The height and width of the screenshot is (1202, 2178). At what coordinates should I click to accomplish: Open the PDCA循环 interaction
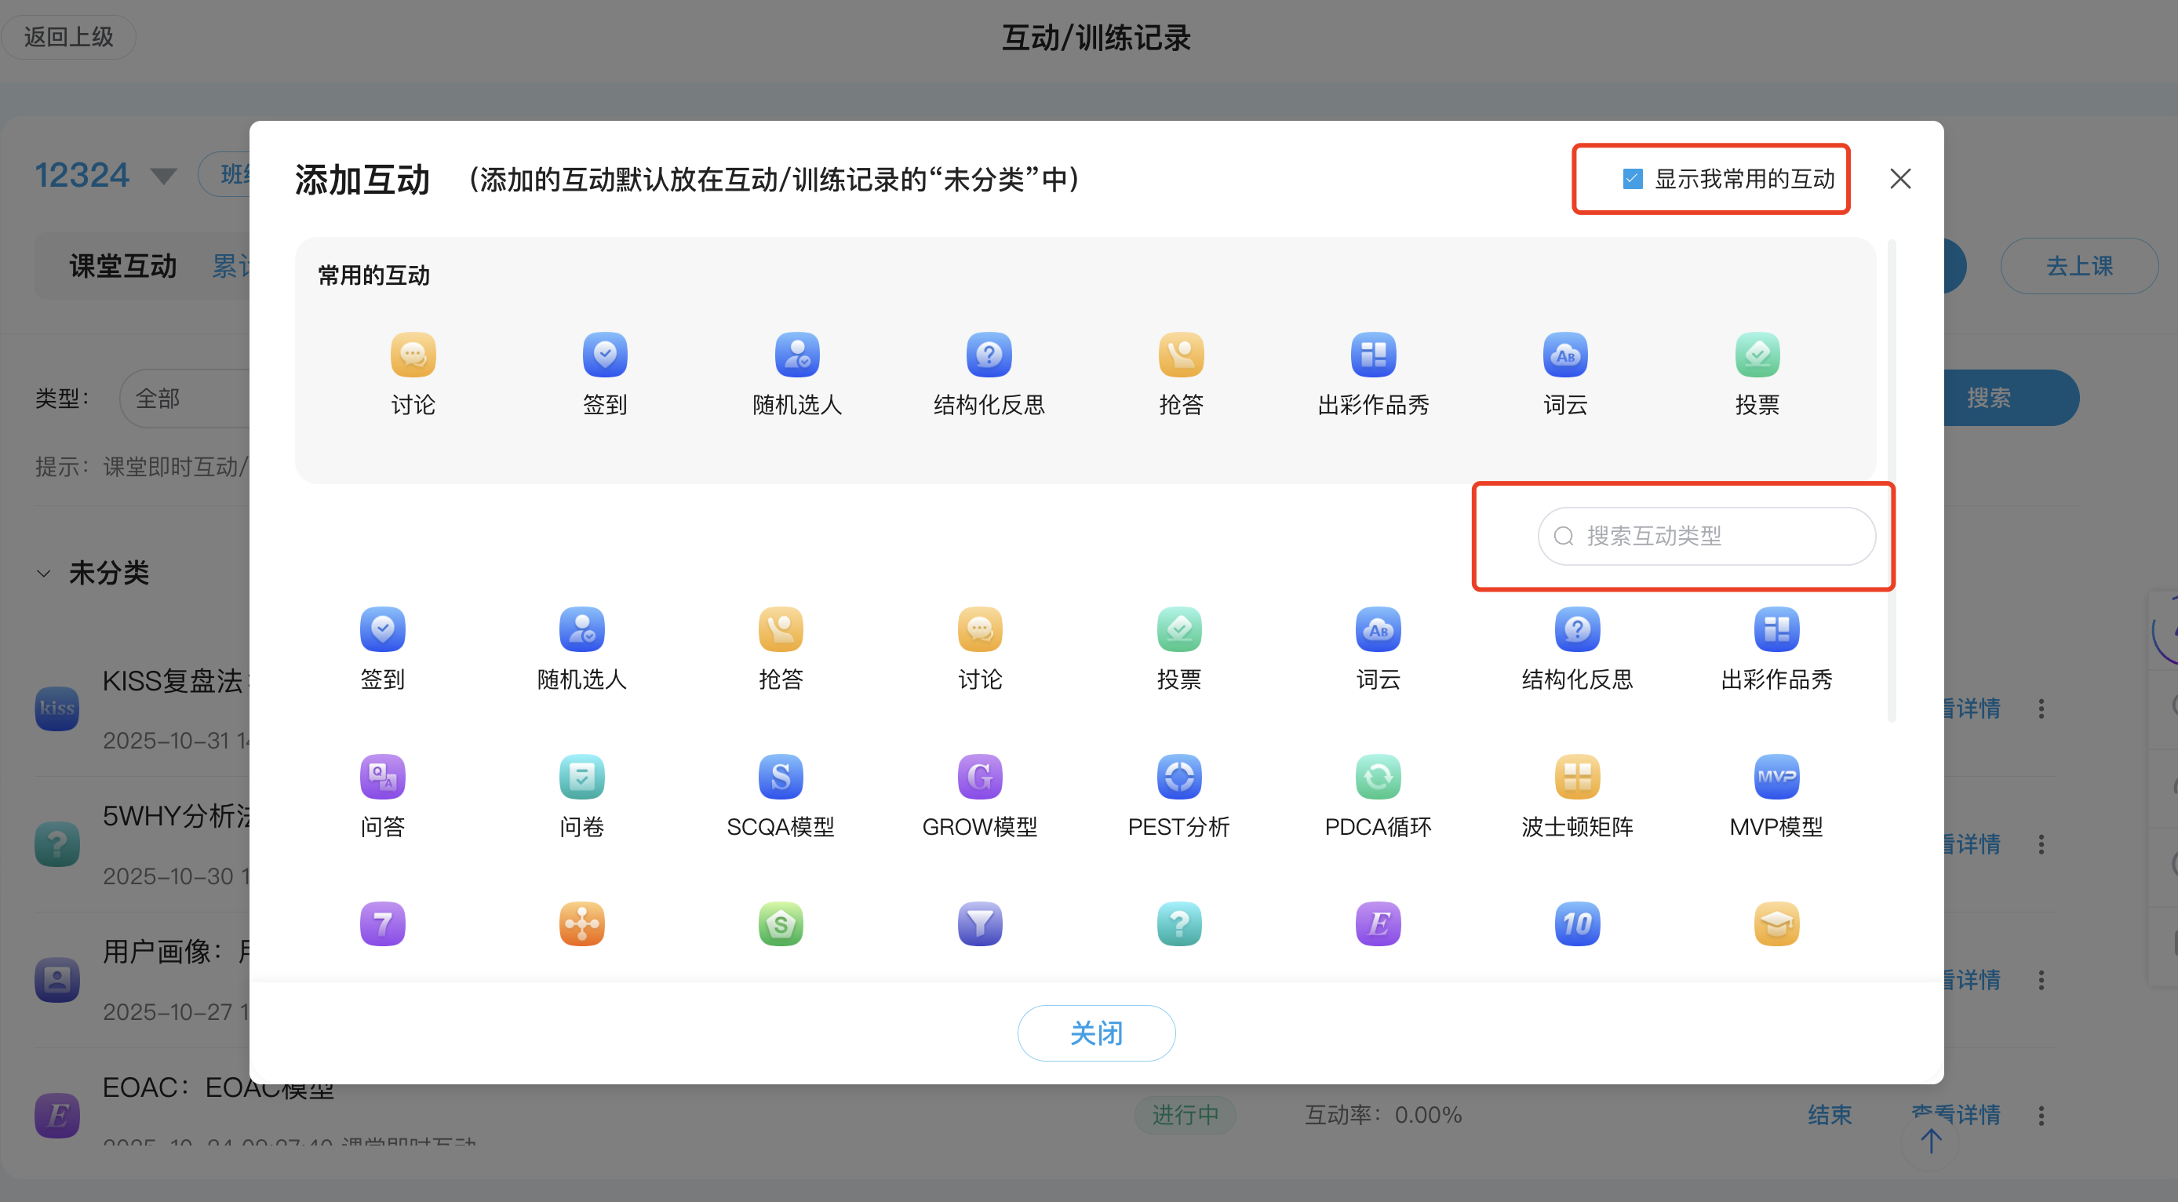point(1377,793)
